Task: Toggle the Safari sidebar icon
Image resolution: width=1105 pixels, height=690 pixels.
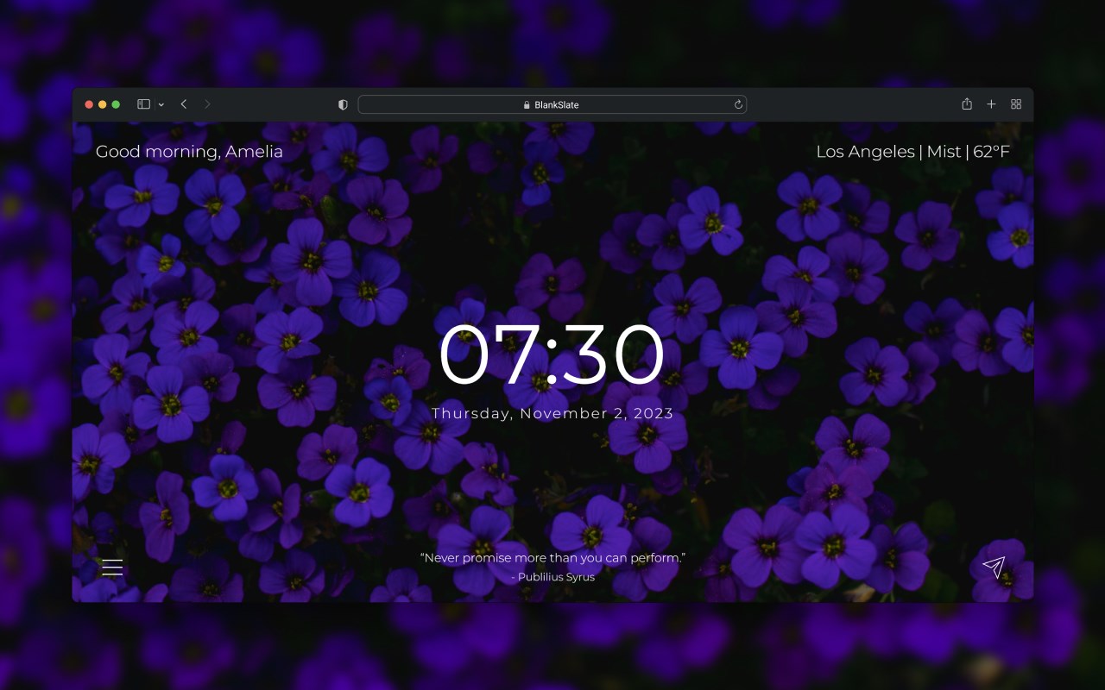Action: (144, 104)
